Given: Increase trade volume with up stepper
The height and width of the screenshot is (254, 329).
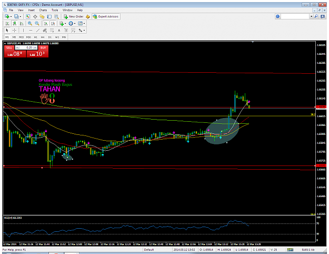Looking at the screenshot, I should [x=35, y=47].
